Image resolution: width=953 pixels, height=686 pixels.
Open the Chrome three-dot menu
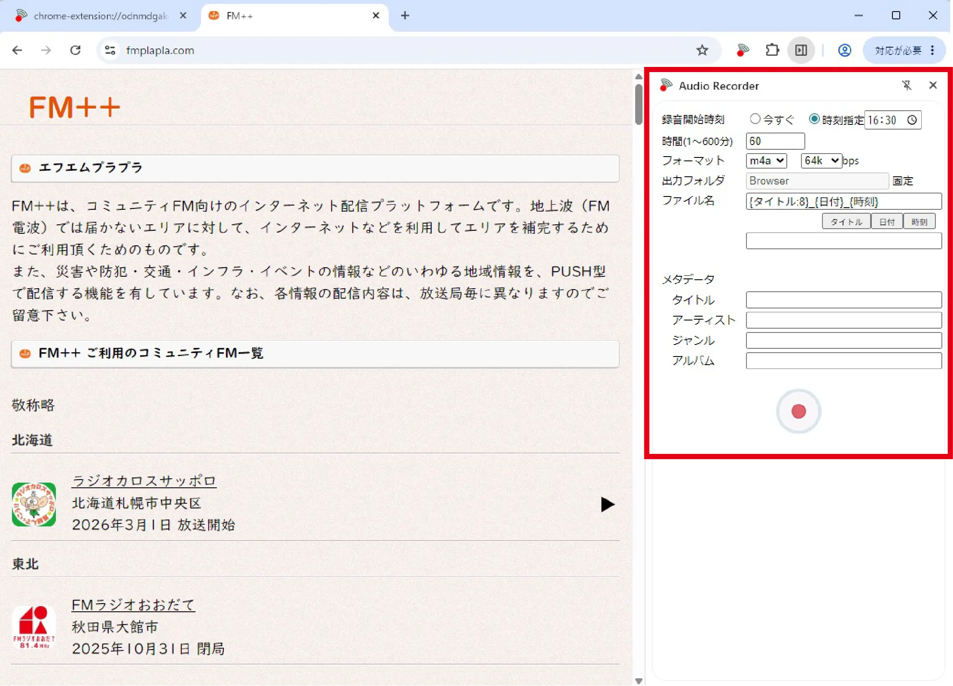932,51
